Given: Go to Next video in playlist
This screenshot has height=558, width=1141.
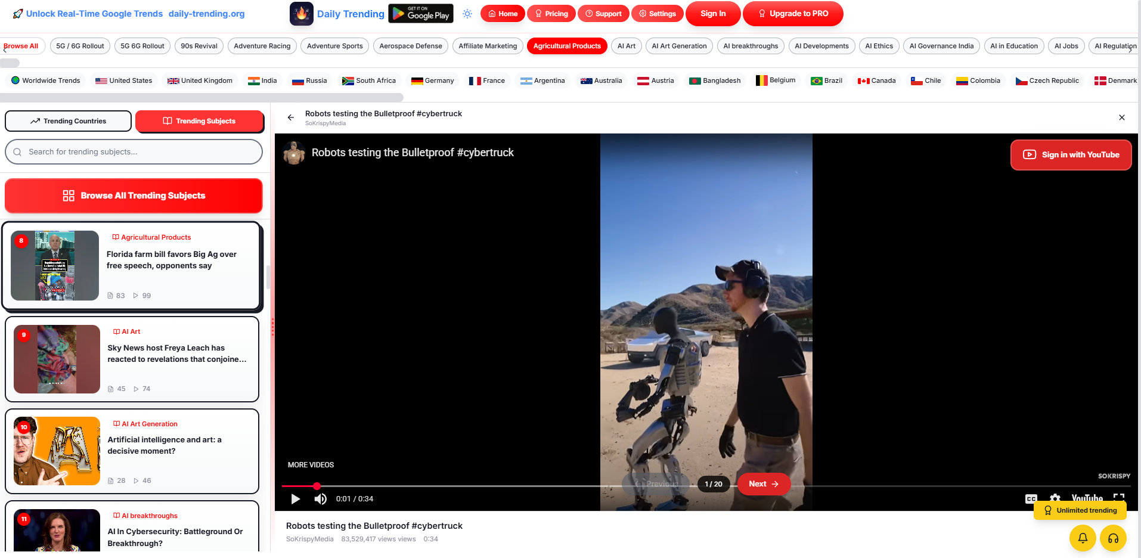Looking at the screenshot, I should [x=764, y=484].
